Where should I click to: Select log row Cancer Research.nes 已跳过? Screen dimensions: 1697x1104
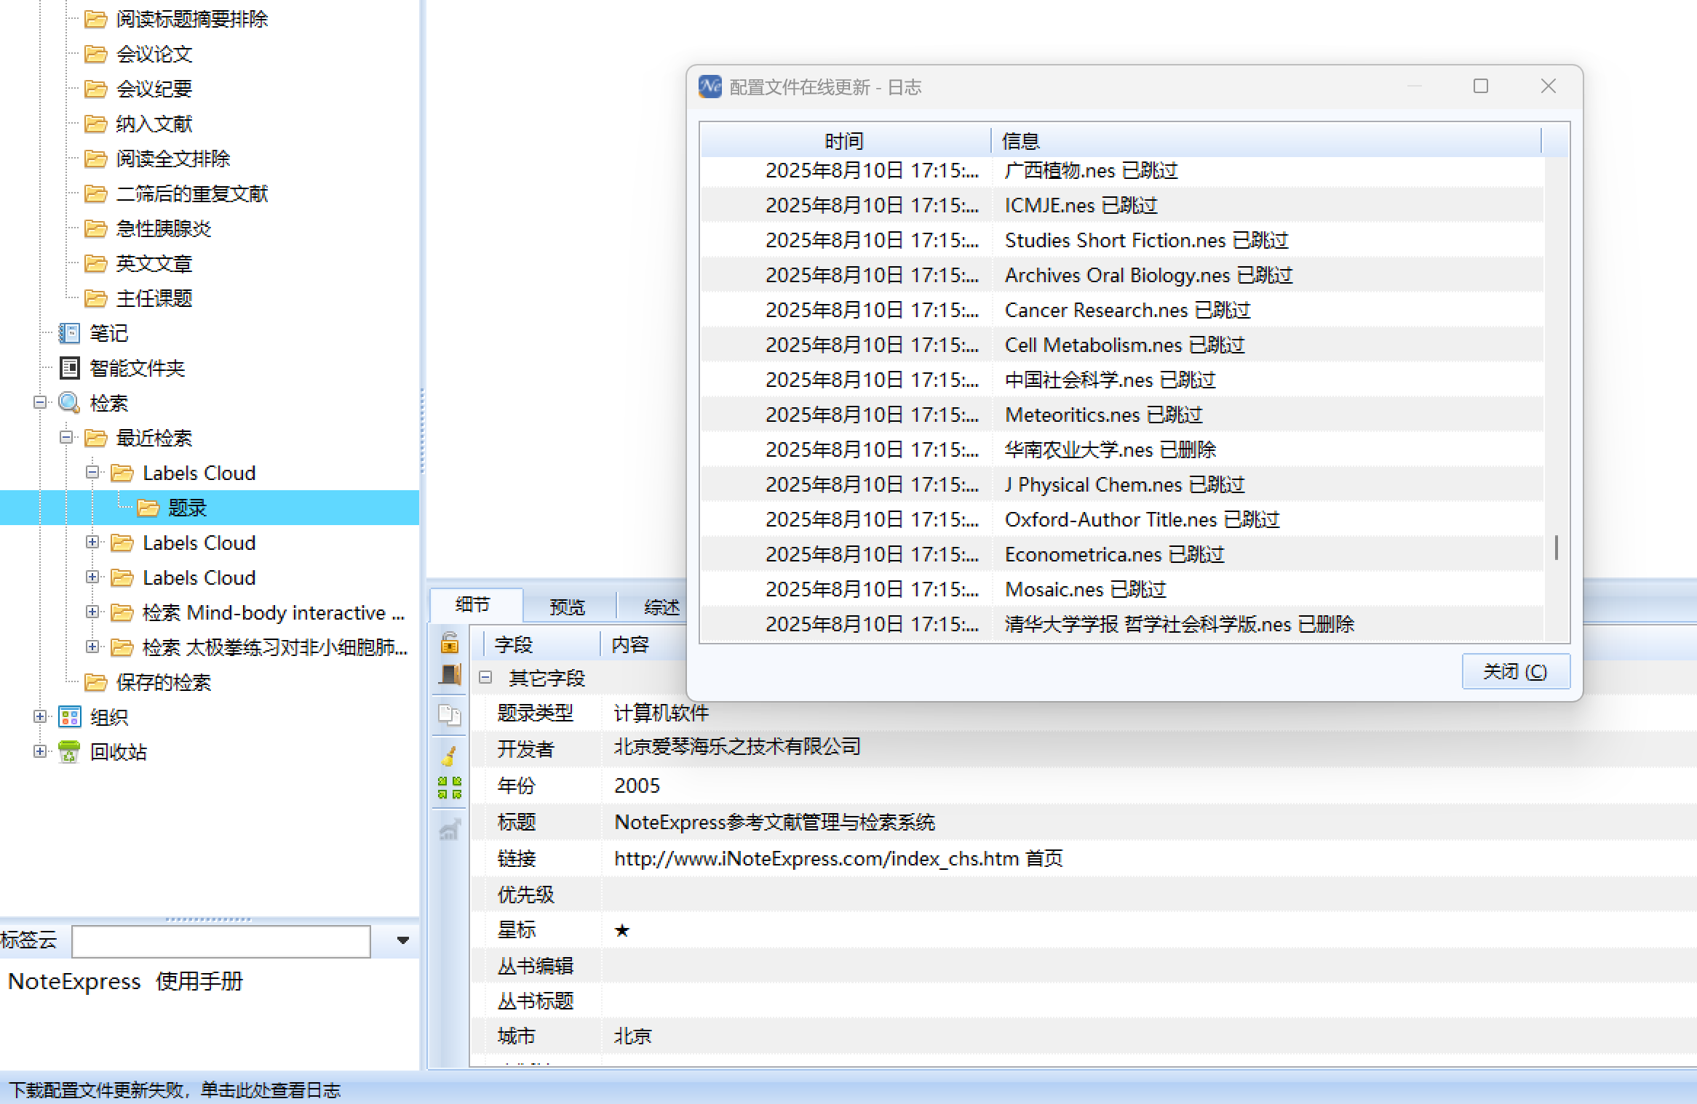1122,310
